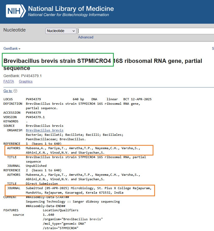The image size is (214, 231).
Task: Click National Center for Biotechnology Information subtitle
Action: (68, 15)
